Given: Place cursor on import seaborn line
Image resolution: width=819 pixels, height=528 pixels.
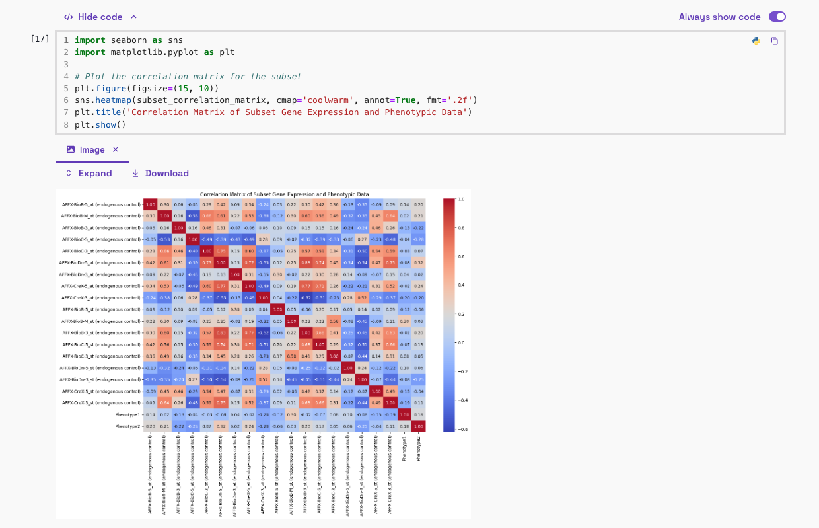Looking at the screenshot, I should point(128,40).
